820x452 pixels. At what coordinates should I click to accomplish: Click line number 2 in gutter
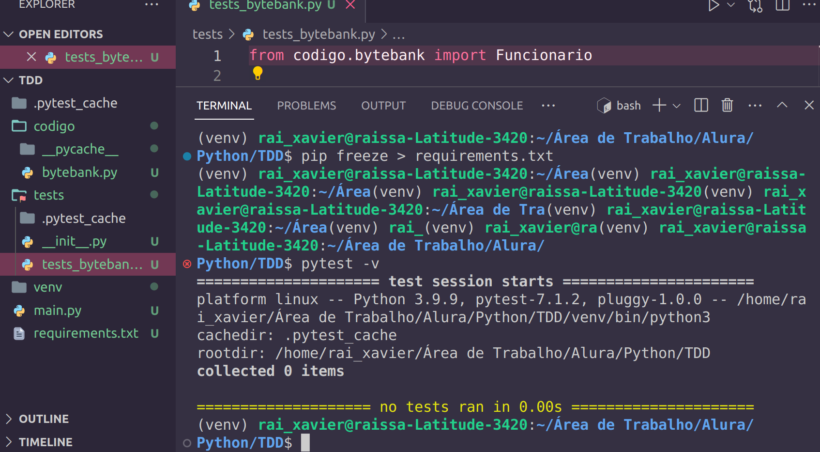(x=217, y=76)
